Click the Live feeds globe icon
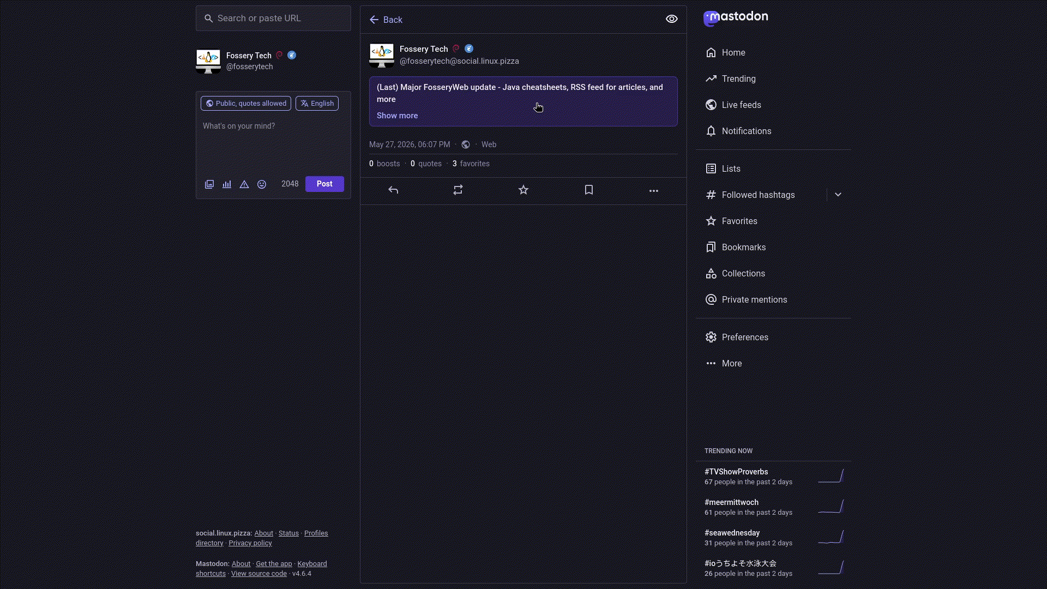This screenshot has width=1047, height=589. pos(711,105)
